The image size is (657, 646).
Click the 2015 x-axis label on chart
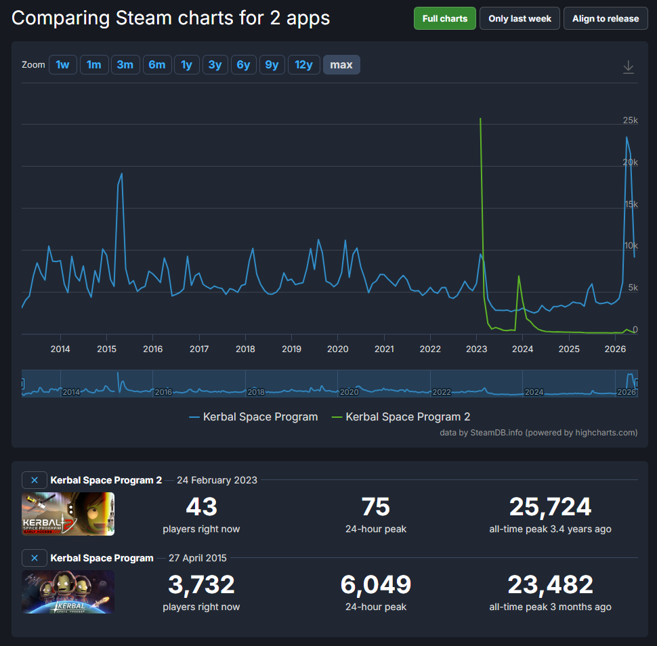pos(106,349)
